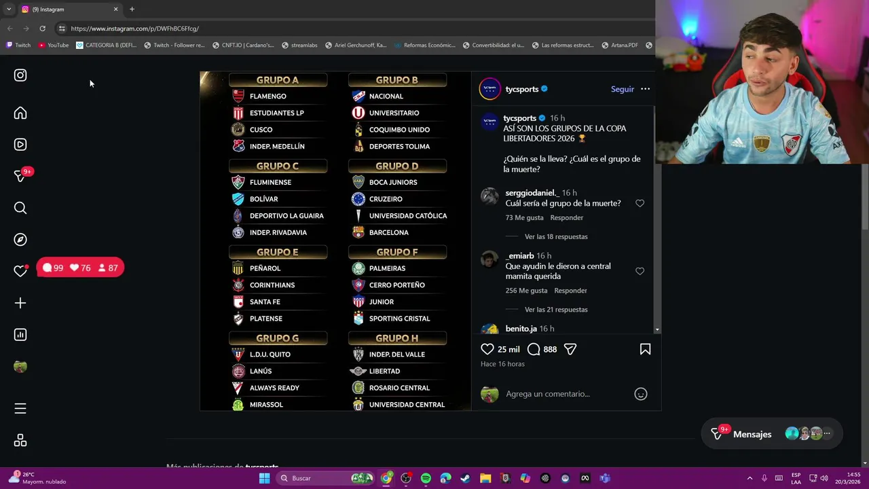
Task: Like the comment by _emiarb
Action: pos(640,271)
